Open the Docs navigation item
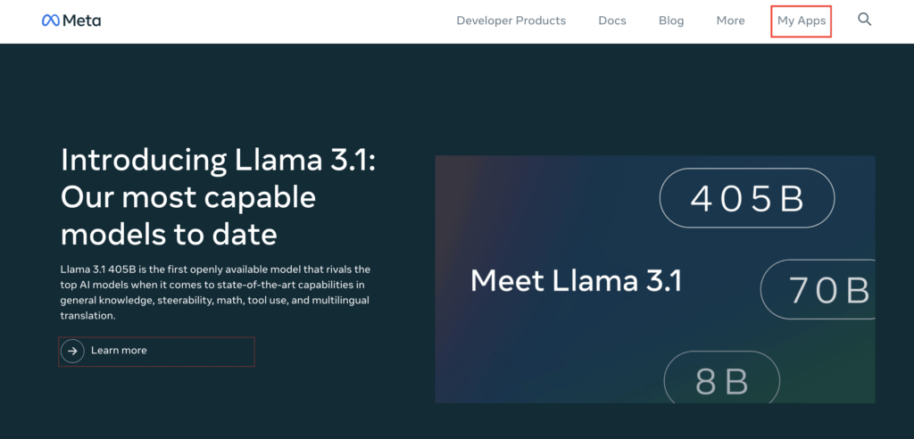This screenshot has width=914, height=439. click(x=612, y=21)
